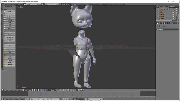
Task: Jump to the timeline end frame button
Action: (71, 99)
